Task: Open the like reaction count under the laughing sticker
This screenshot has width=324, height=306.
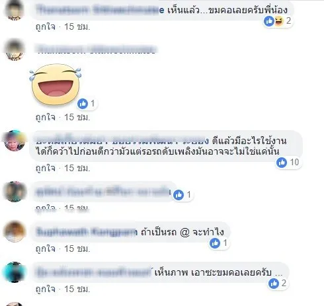Action: pos(87,103)
